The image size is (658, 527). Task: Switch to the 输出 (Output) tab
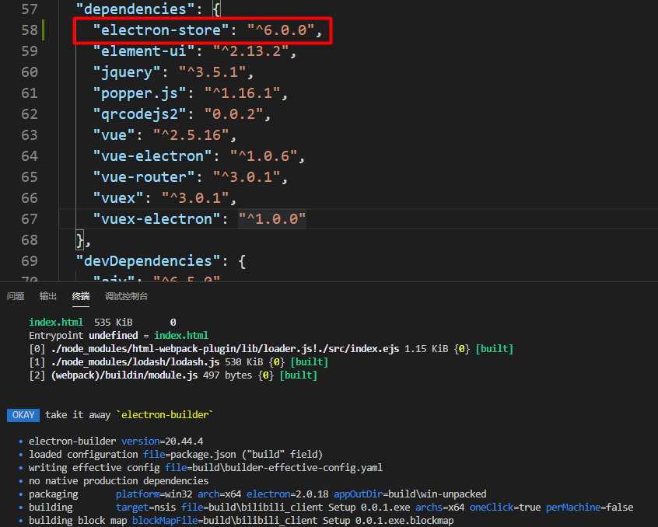48,296
